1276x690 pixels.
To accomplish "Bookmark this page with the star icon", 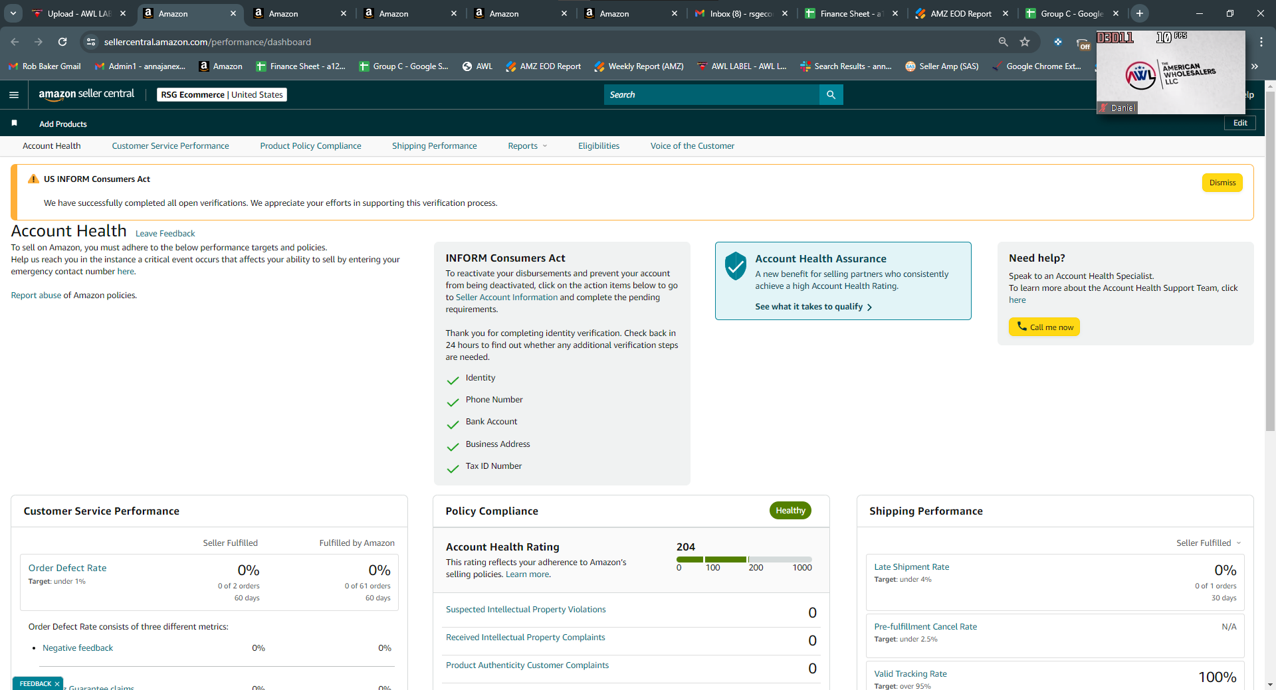I will (x=1025, y=42).
